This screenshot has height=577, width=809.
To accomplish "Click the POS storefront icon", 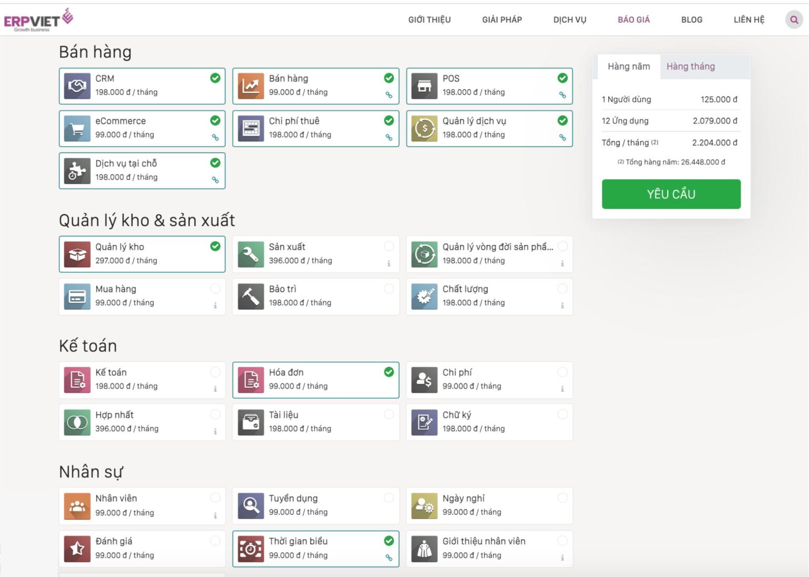I will click(x=424, y=86).
